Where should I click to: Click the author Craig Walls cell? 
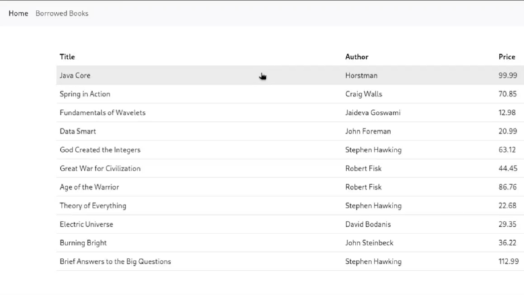coord(363,94)
